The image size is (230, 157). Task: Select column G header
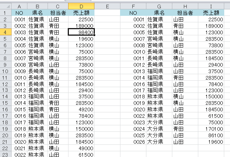pos(159,6)
